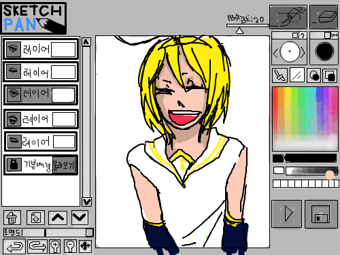Viewport: 340px width, 255px height.
Task: Redo the last undone stroke
Action: (37, 246)
